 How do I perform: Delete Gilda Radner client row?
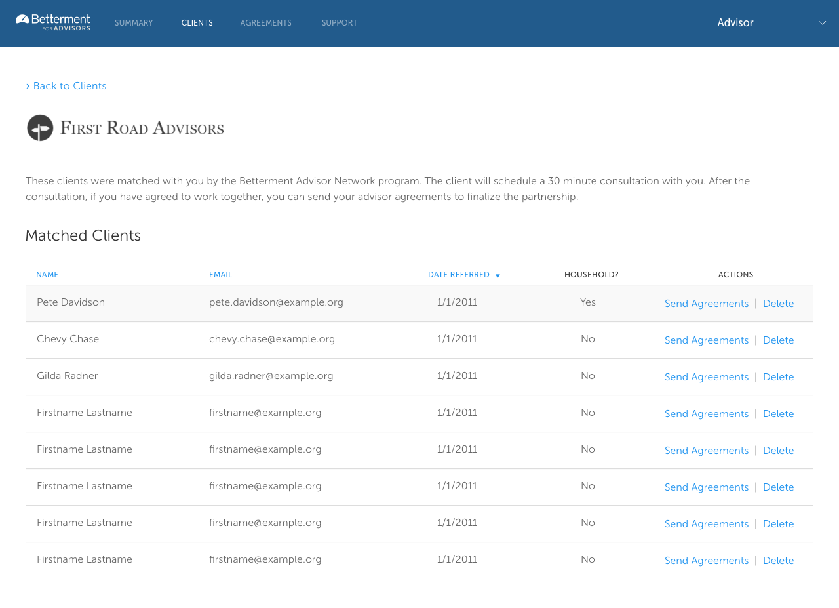click(778, 377)
